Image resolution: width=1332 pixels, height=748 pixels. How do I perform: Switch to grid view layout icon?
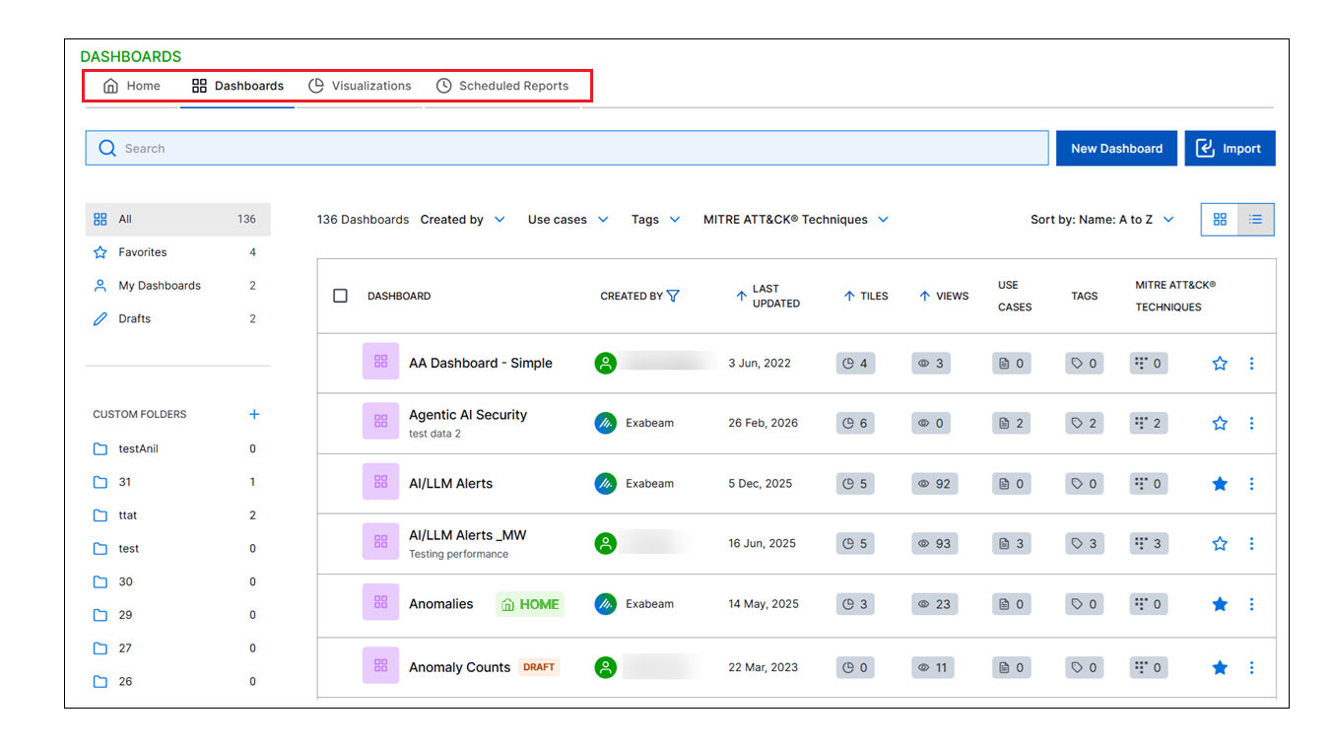1220,220
